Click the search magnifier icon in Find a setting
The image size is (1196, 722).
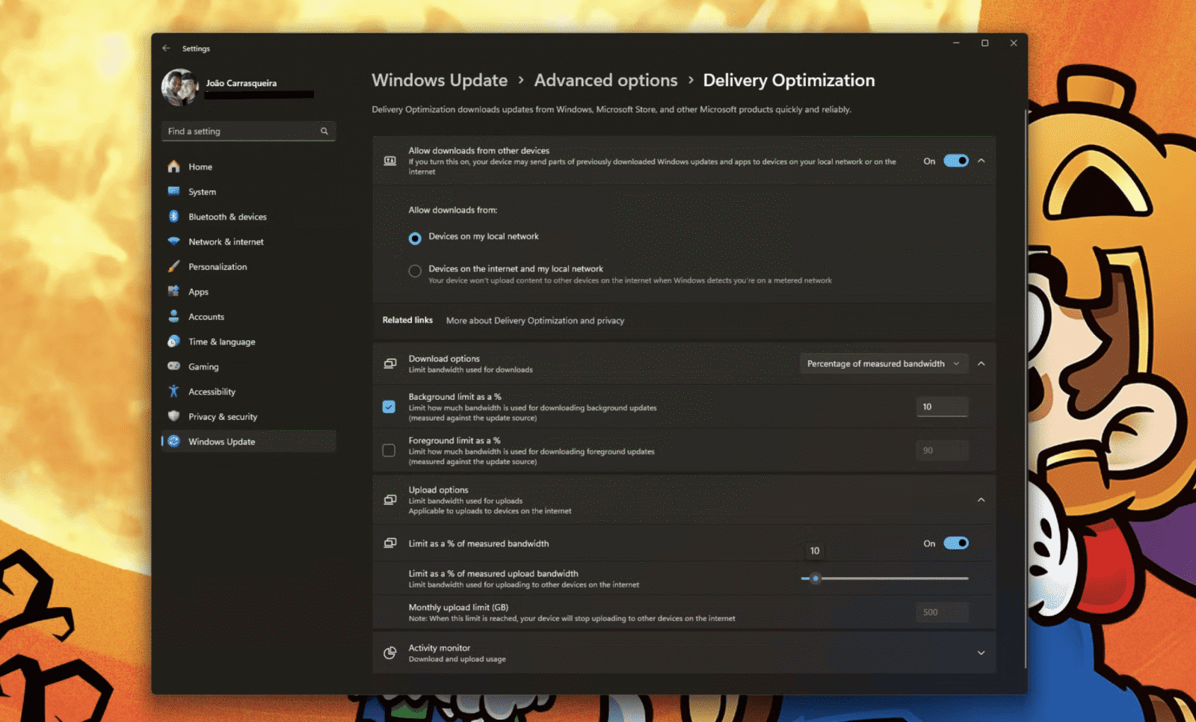click(x=324, y=132)
